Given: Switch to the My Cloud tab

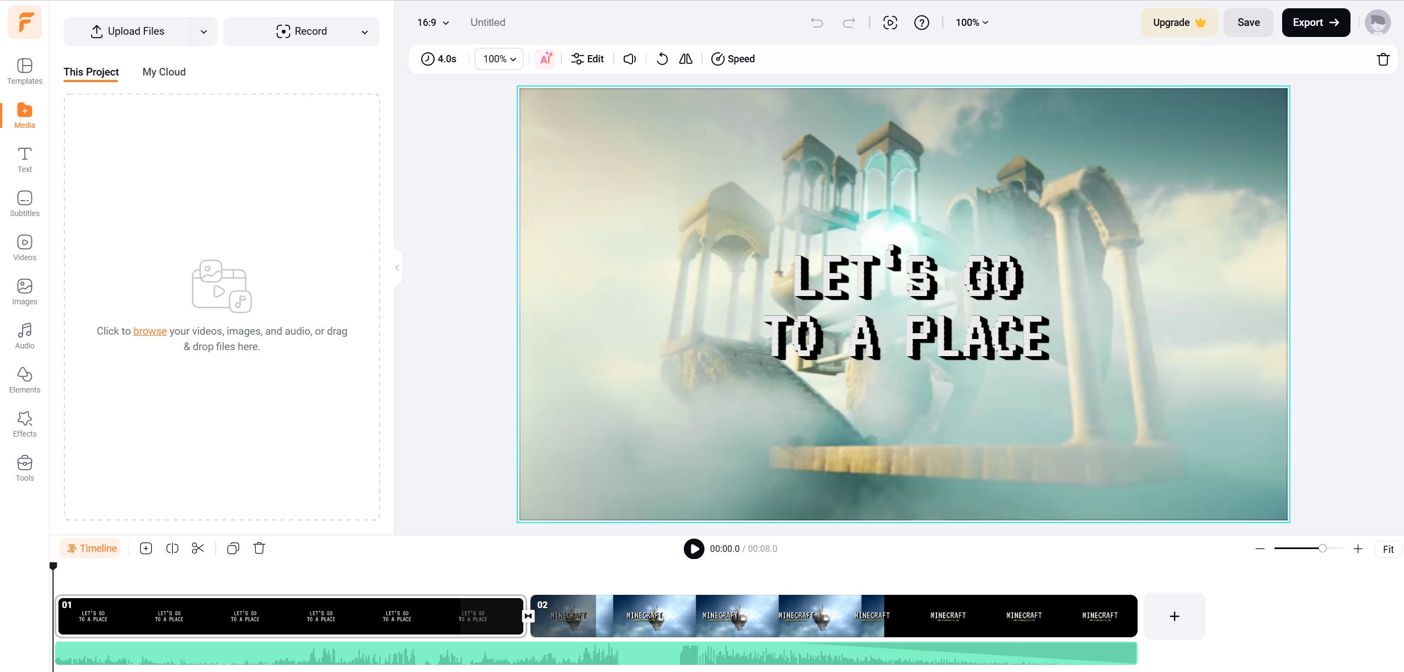Looking at the screenshot, I should [x=164, y=72].
